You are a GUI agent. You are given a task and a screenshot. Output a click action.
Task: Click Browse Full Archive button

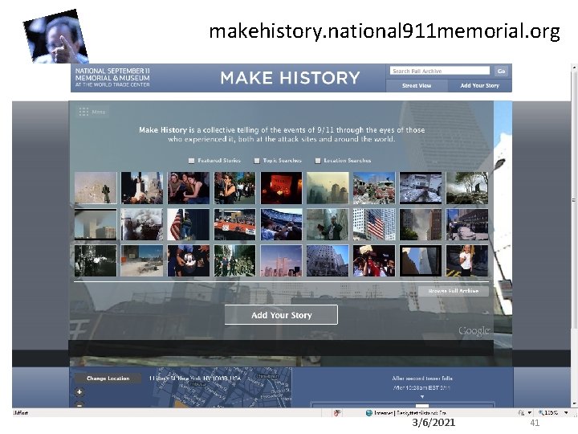point(454,291)
